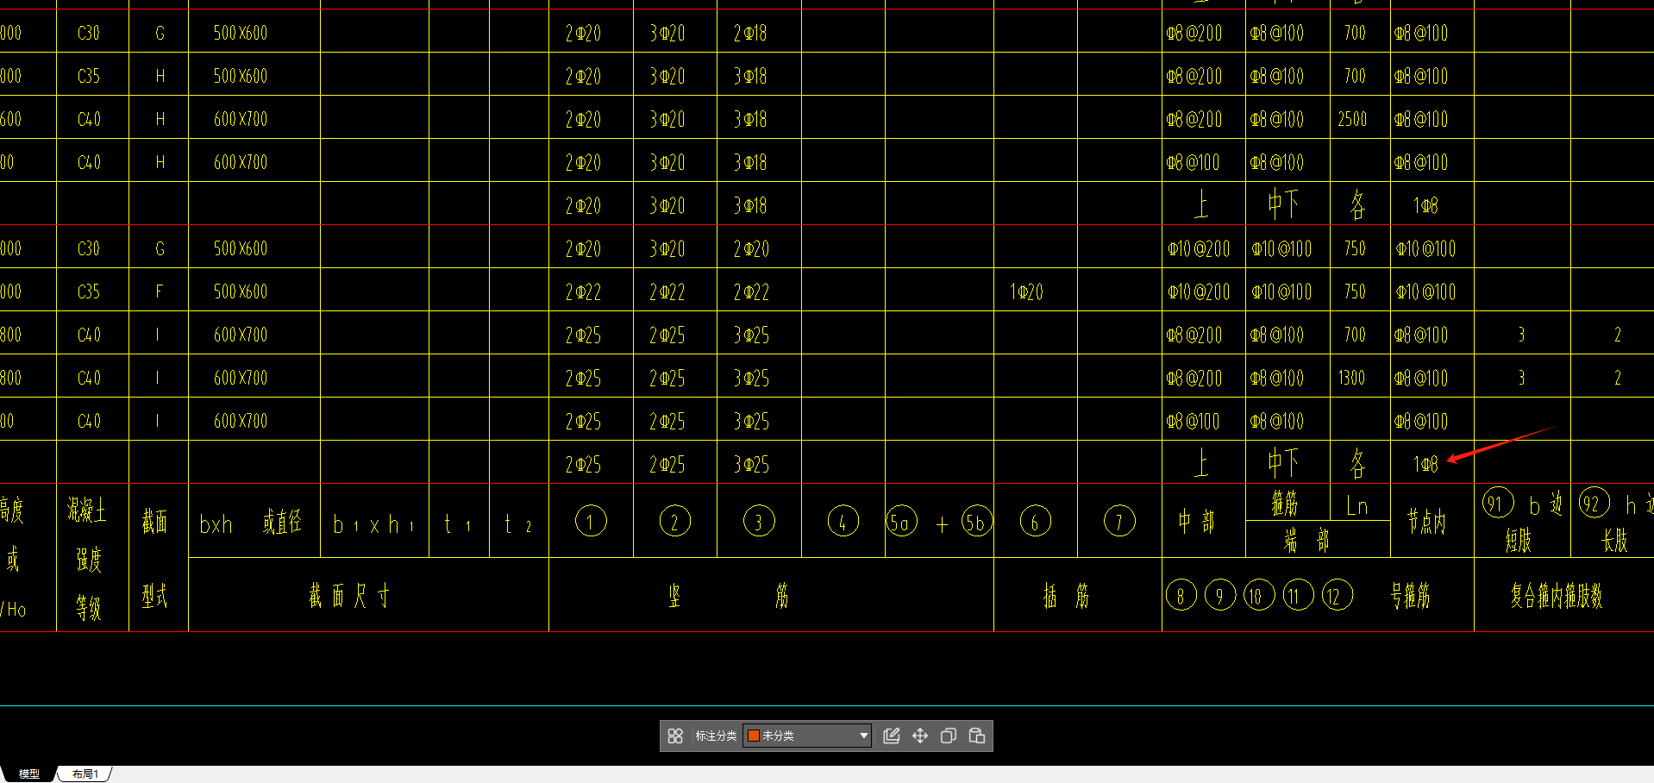Viewport: 1654px width, 783px height.
Task: Click the 插筋 header label
Action: click(x=1067, y=595)
